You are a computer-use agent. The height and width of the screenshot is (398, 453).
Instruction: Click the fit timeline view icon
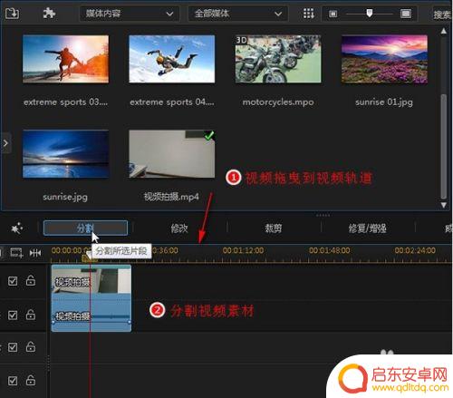tap(16, 252)
